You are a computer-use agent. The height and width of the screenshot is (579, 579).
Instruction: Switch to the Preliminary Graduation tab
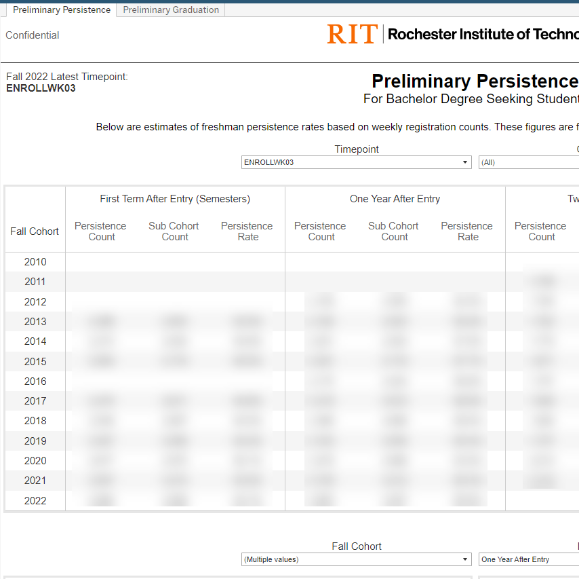coord(171,10)
